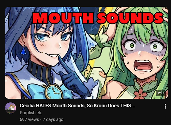Screen dimensions: 171x125
Task: Click the blue crystal earring in thumbnail
Action: pyautogui.click(x=23, y=50)
